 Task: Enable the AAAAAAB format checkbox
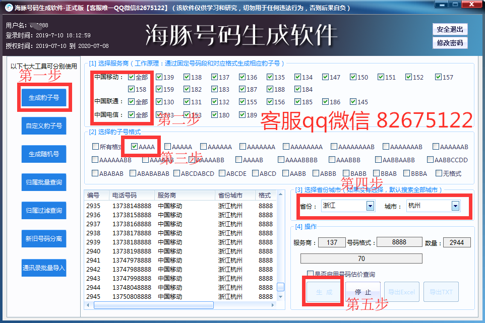(436, 147)
